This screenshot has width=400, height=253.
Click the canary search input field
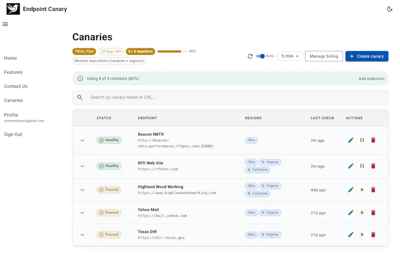pos(230,97)
